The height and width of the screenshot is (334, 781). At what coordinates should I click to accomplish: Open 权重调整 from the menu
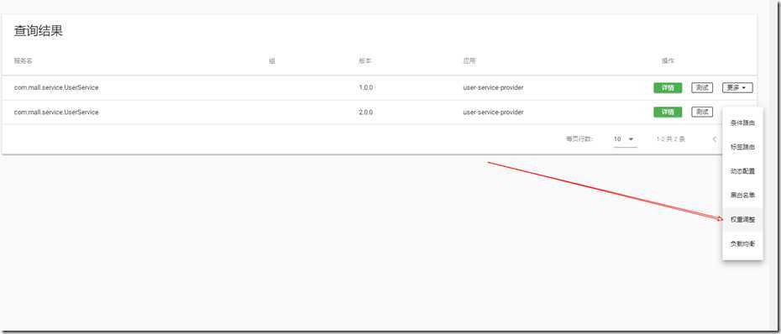[x=742, y=220]
